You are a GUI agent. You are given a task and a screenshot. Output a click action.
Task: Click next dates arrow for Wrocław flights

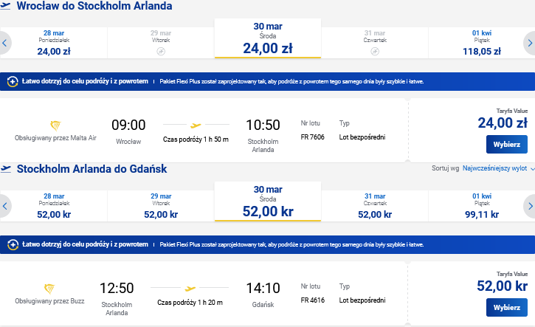tap(530, 43)
